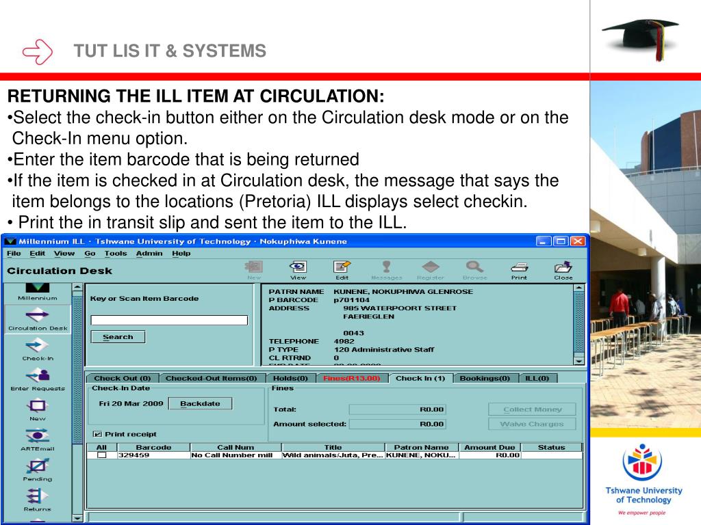701x525 pixels.
Task: Click sidebar scrollbar down arrow
Action: point(77,518)
